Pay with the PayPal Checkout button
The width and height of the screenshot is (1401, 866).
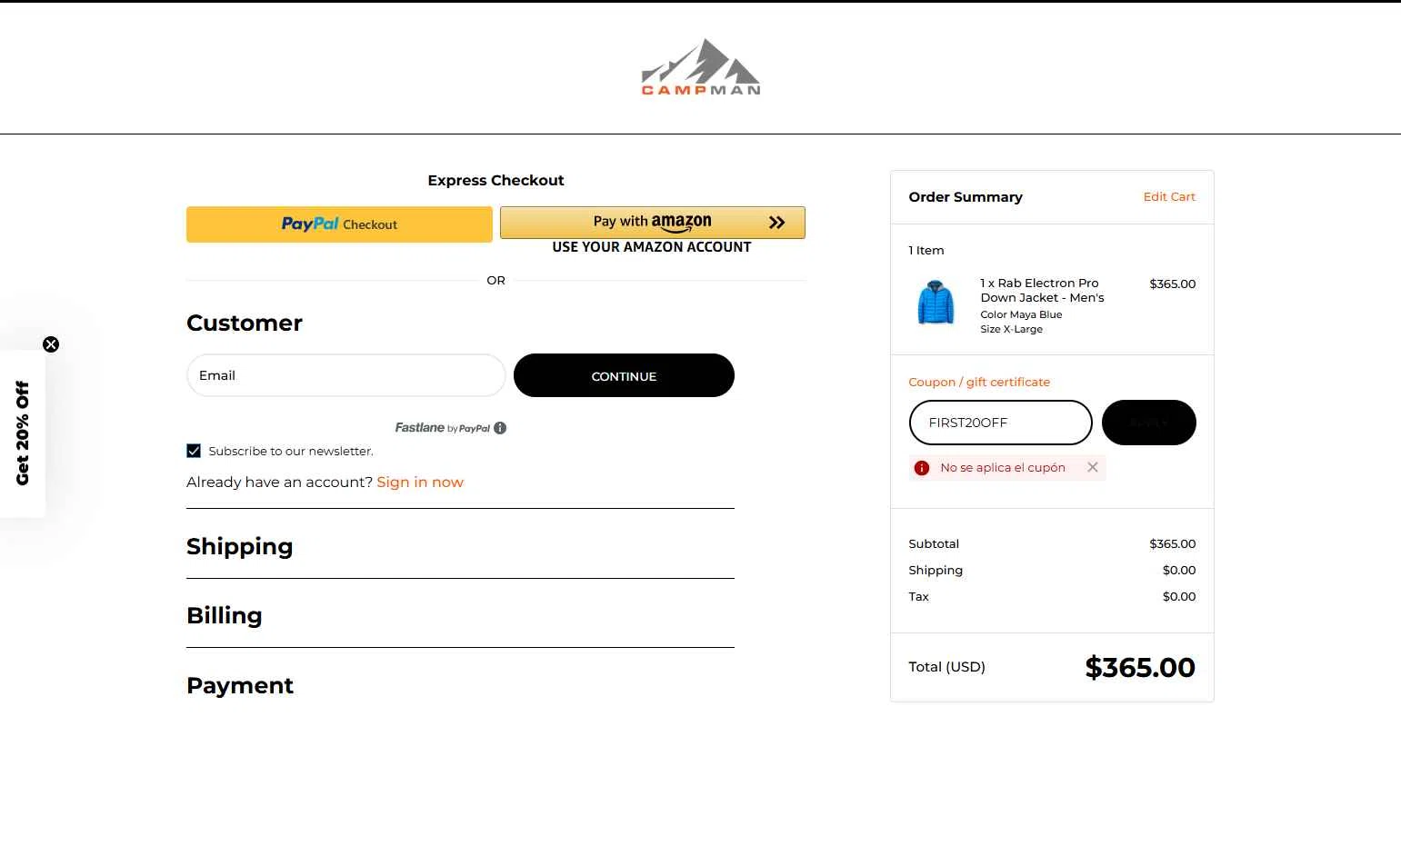(339, 224)
